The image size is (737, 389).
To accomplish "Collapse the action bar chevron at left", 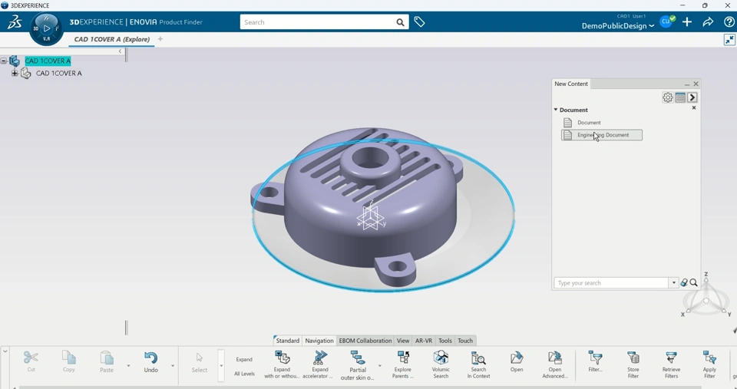I will pos(5,351).
